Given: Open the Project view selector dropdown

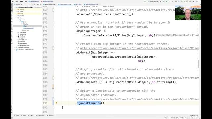Looking at the screenshot, I should pos(18,4).
